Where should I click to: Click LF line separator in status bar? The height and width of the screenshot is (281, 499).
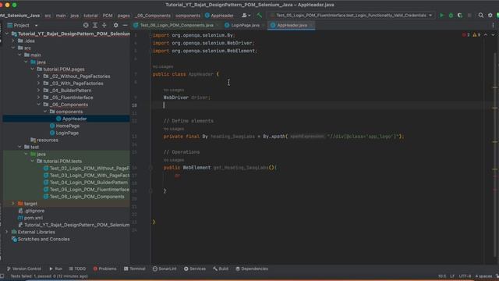[452, 276]
